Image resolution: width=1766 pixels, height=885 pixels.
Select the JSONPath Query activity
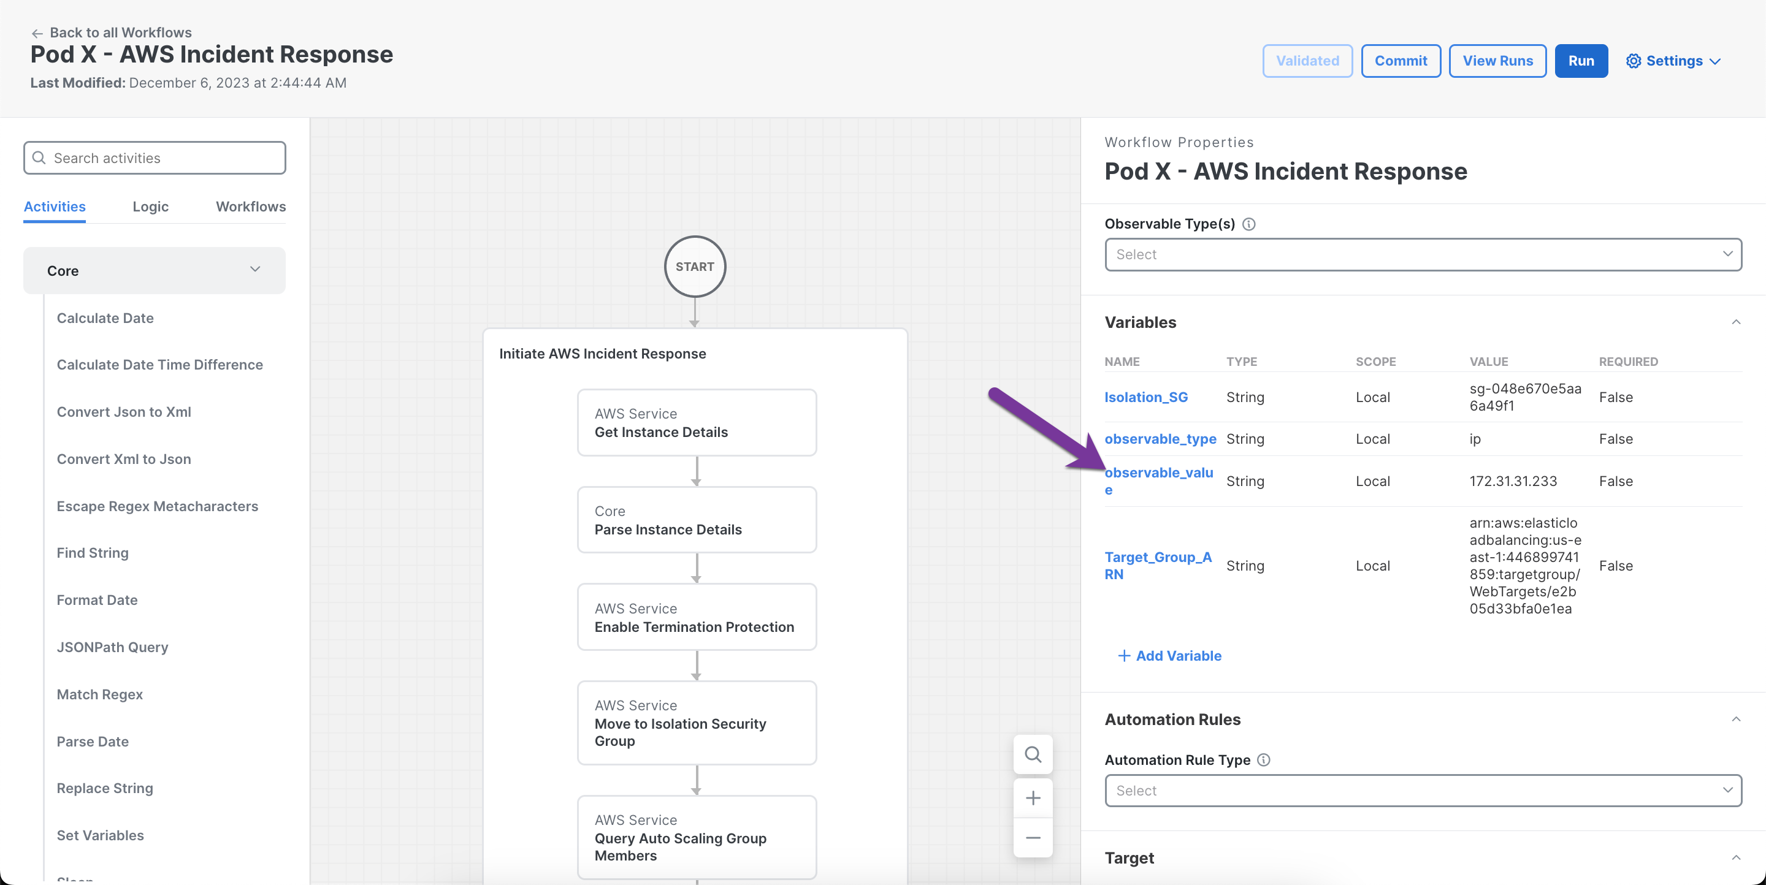pos(112,647)
